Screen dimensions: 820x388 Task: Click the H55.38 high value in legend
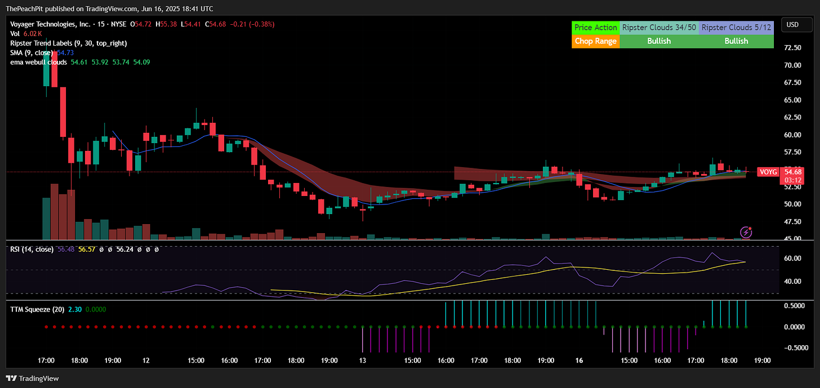tap(166, 24)
